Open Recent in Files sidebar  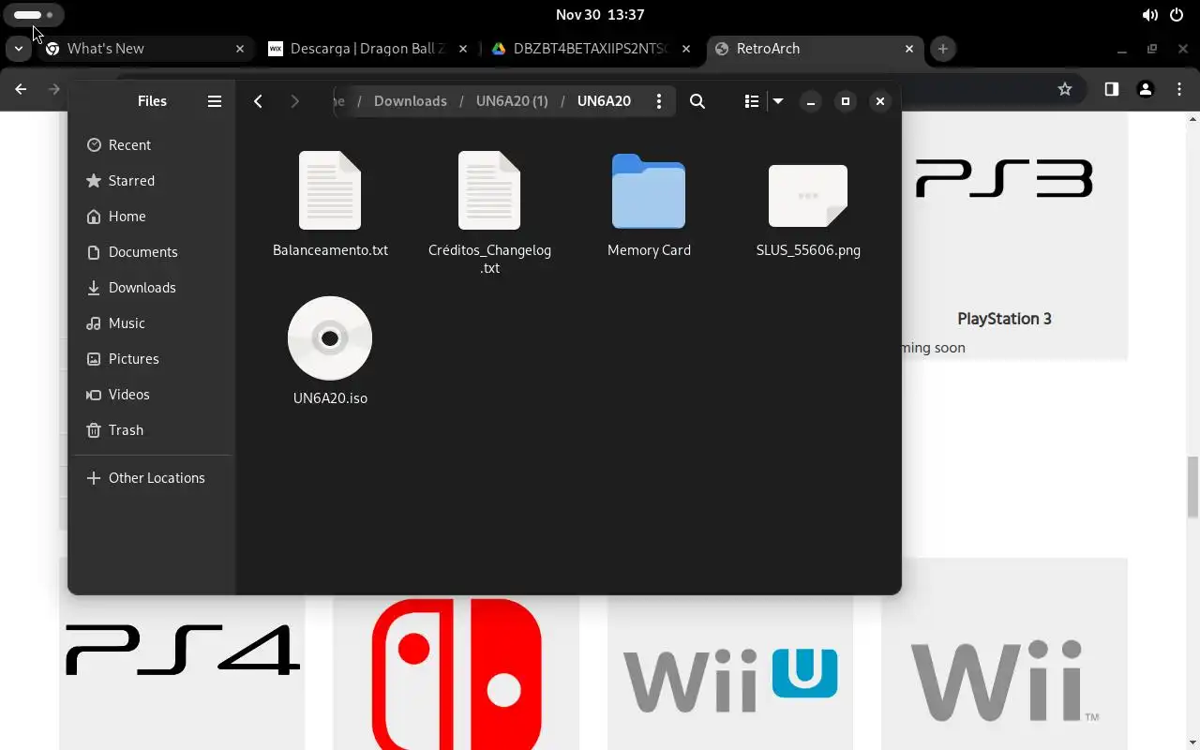[x=152, y=145]
